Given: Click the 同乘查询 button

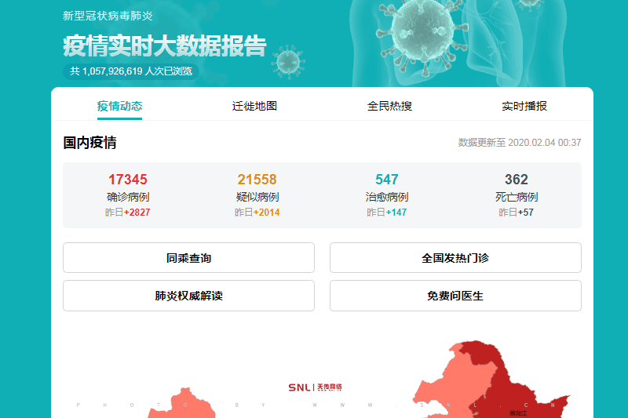Looking at the screenshot, I should coord(188,258).
